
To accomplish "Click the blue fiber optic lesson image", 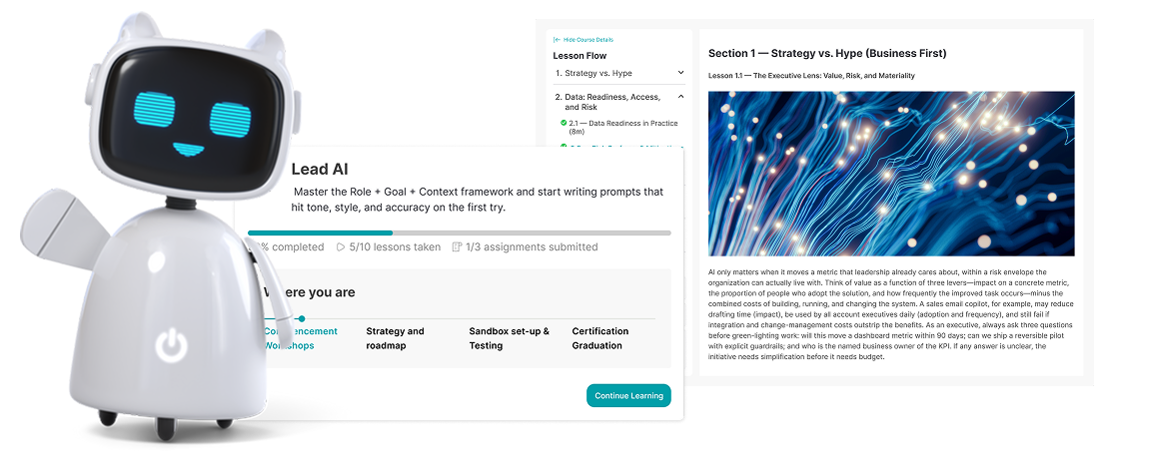I will [x=891, y=174].
